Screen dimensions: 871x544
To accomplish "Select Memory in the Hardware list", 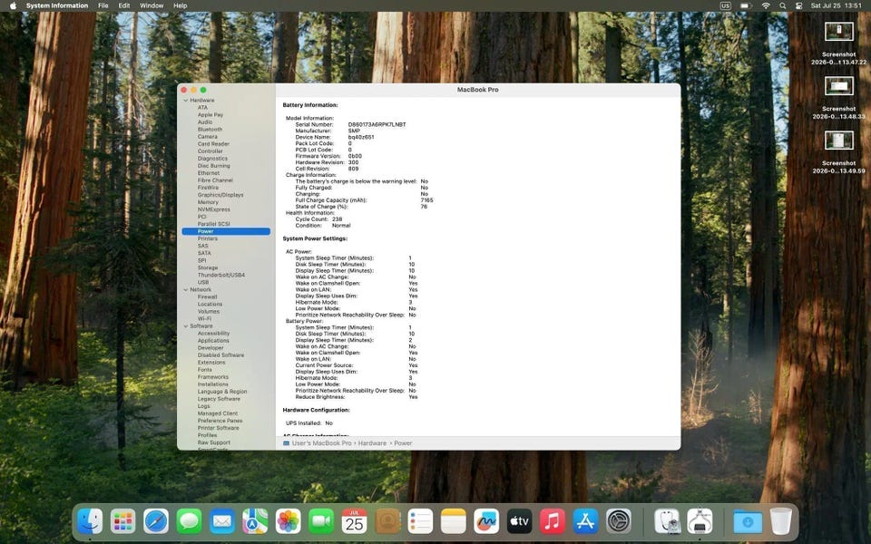I will (208, 202).
